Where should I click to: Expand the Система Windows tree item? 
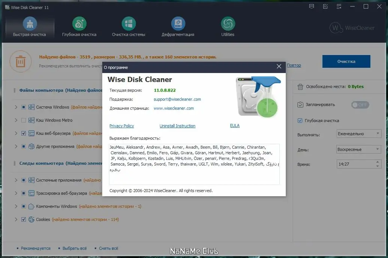click(15, 107)
